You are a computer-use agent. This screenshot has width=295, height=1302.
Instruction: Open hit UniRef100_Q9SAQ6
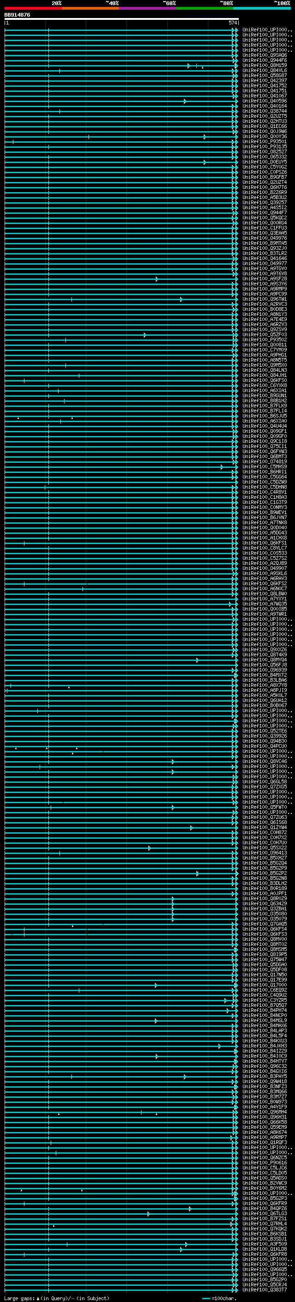coord(265,55)
